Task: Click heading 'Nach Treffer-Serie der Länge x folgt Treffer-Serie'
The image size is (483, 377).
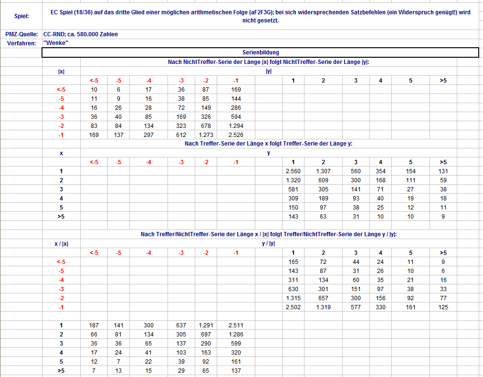Action: tap(268, 144)
